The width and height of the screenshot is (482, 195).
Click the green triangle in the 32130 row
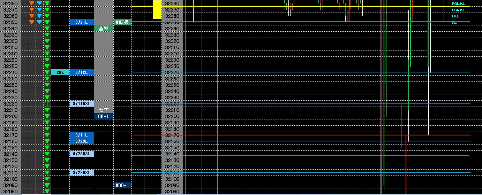click(47, 160)
